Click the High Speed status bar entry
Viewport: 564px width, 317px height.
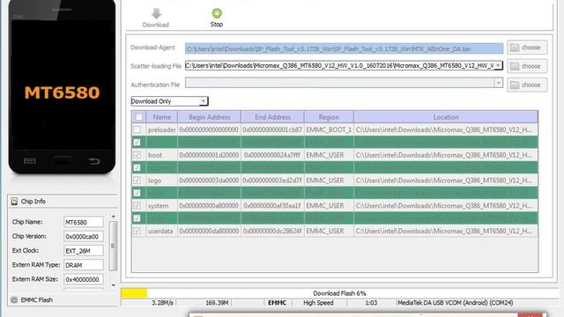point(318,303)
